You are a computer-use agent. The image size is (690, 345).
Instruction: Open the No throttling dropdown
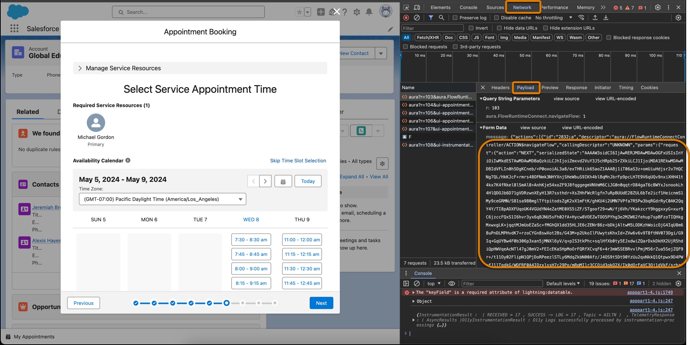552,18
